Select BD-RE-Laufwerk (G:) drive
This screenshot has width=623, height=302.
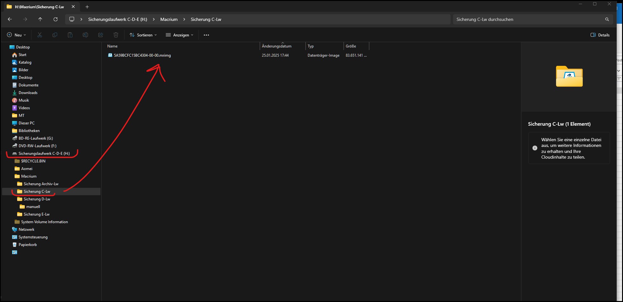[x=36, y=138]
